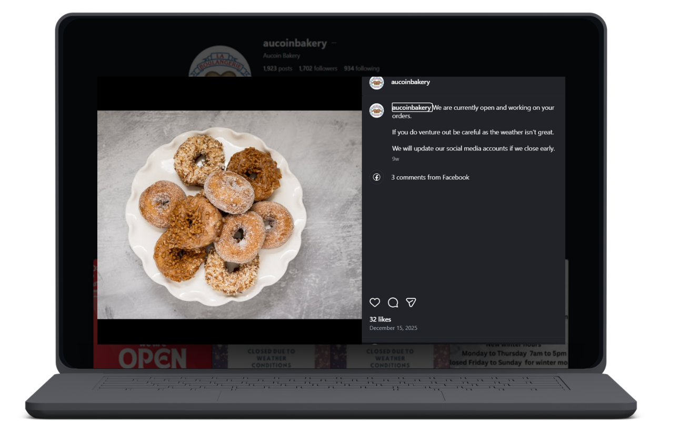Screen dimensions: 679x421
Task: Open comments with the speech bubble icon
Action: click(x=393, y=303)
